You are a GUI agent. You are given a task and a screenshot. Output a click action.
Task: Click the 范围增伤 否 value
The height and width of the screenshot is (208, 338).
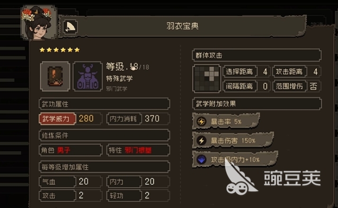point(314,86)
